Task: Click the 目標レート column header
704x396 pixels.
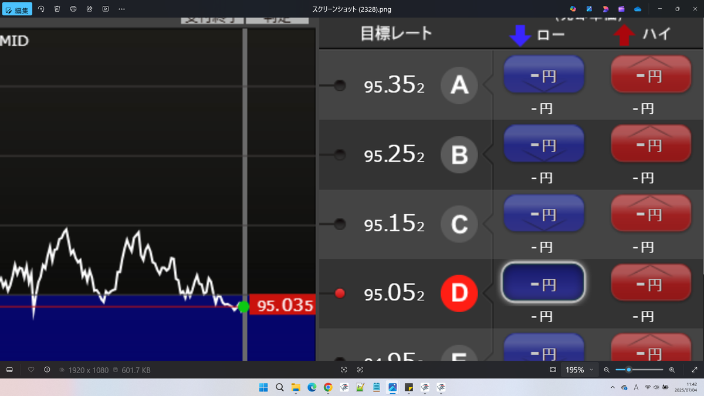Action: click(x=396, y=33)
